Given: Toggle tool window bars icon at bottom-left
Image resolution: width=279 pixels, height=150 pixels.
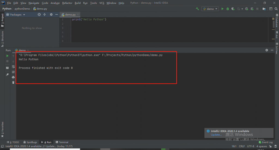Looking at the screenshot, I should coord(2,146).
